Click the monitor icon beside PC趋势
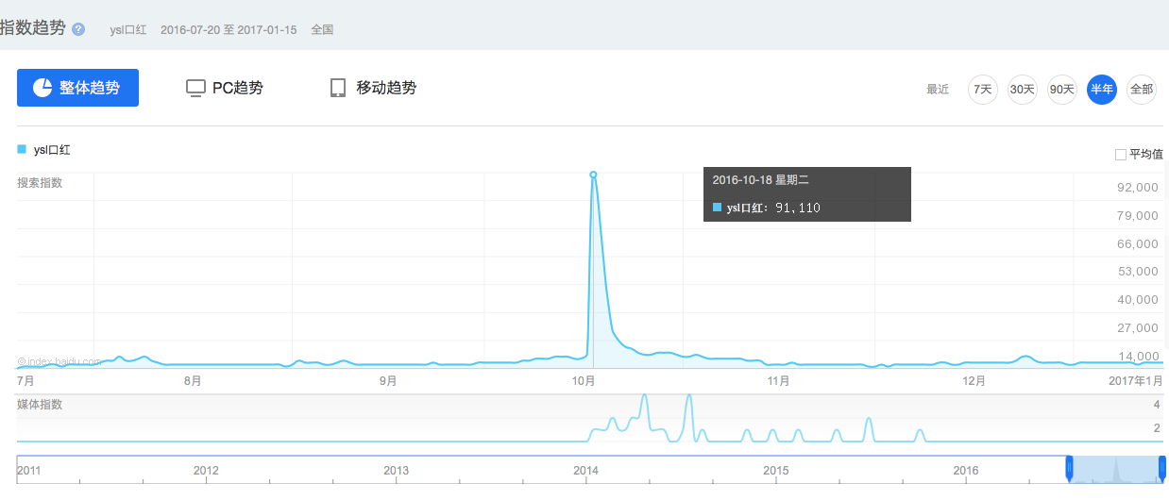Screen dimensions: 1169x500 coord(195,88)
